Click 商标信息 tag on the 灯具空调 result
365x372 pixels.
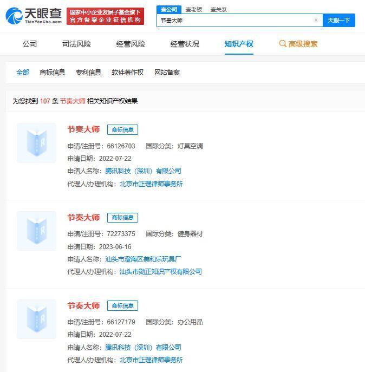(122, 129)
